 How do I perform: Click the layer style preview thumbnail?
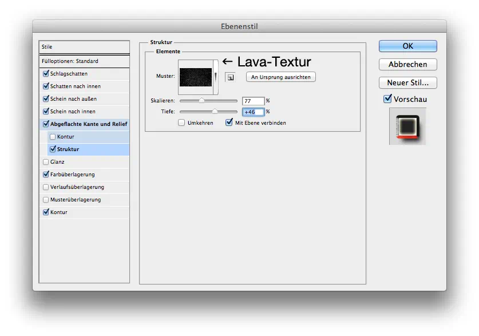(x=407, y=127)
